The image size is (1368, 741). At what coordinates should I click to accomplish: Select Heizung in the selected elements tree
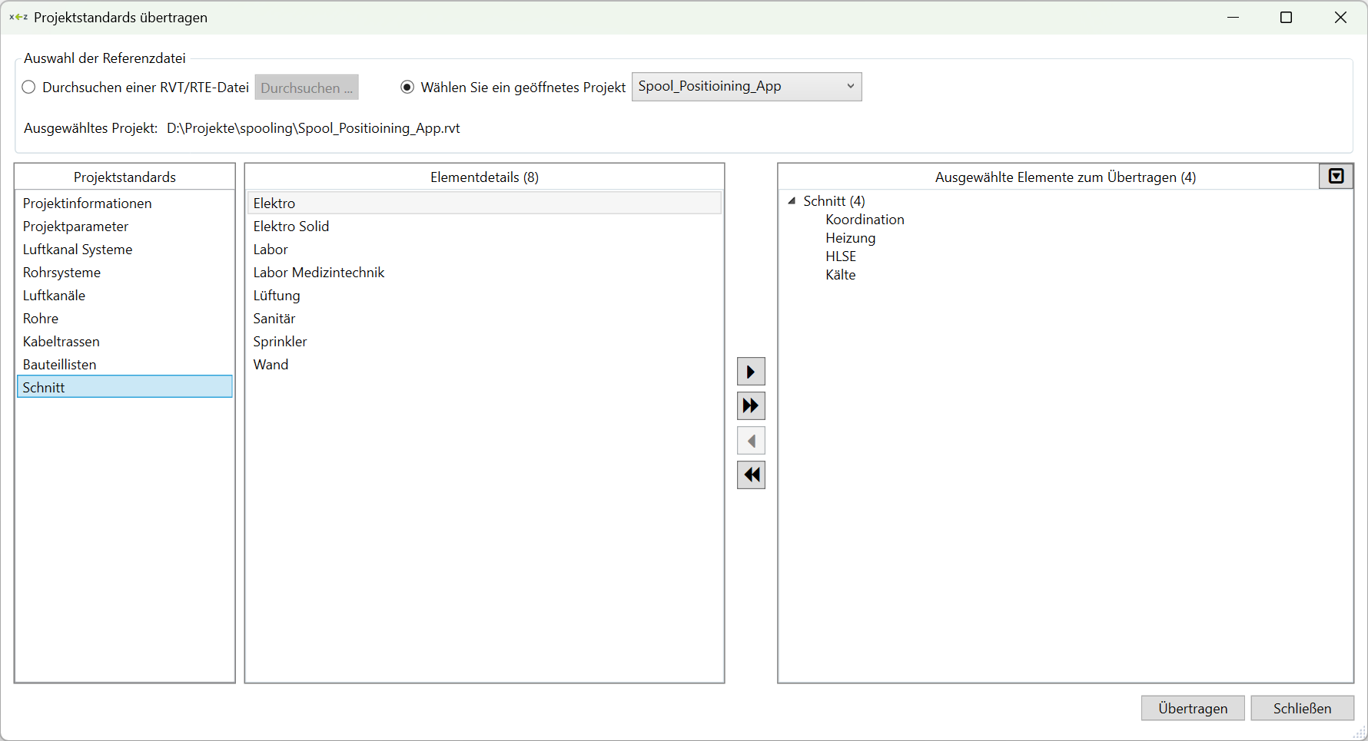850,238
